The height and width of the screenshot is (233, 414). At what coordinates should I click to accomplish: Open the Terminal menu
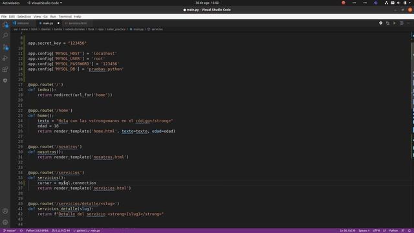[65, 17]
